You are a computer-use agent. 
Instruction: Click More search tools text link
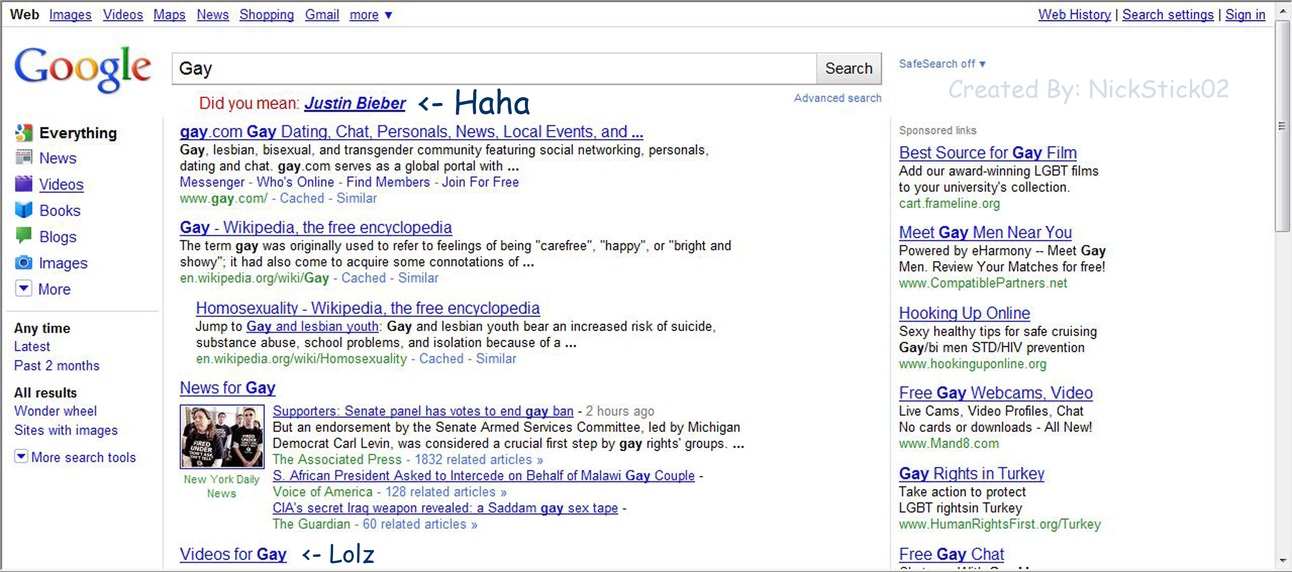(83, 457)
